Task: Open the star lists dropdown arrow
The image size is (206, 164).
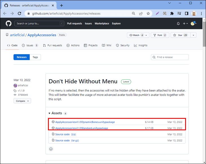Action: (x=193, y=35)
